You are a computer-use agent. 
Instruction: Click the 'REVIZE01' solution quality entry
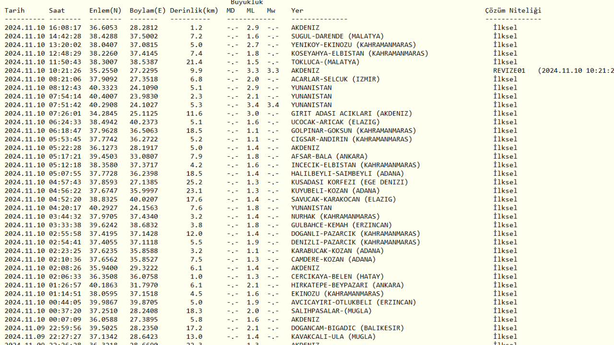(509, 71)
